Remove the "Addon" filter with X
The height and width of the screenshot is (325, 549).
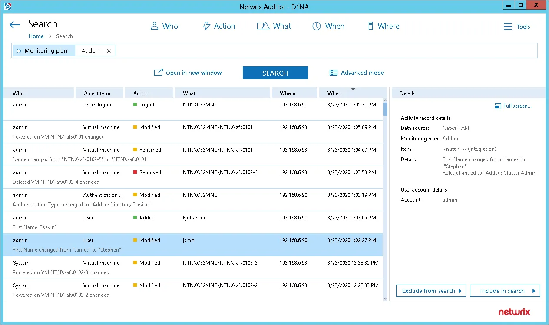(109, 51)
